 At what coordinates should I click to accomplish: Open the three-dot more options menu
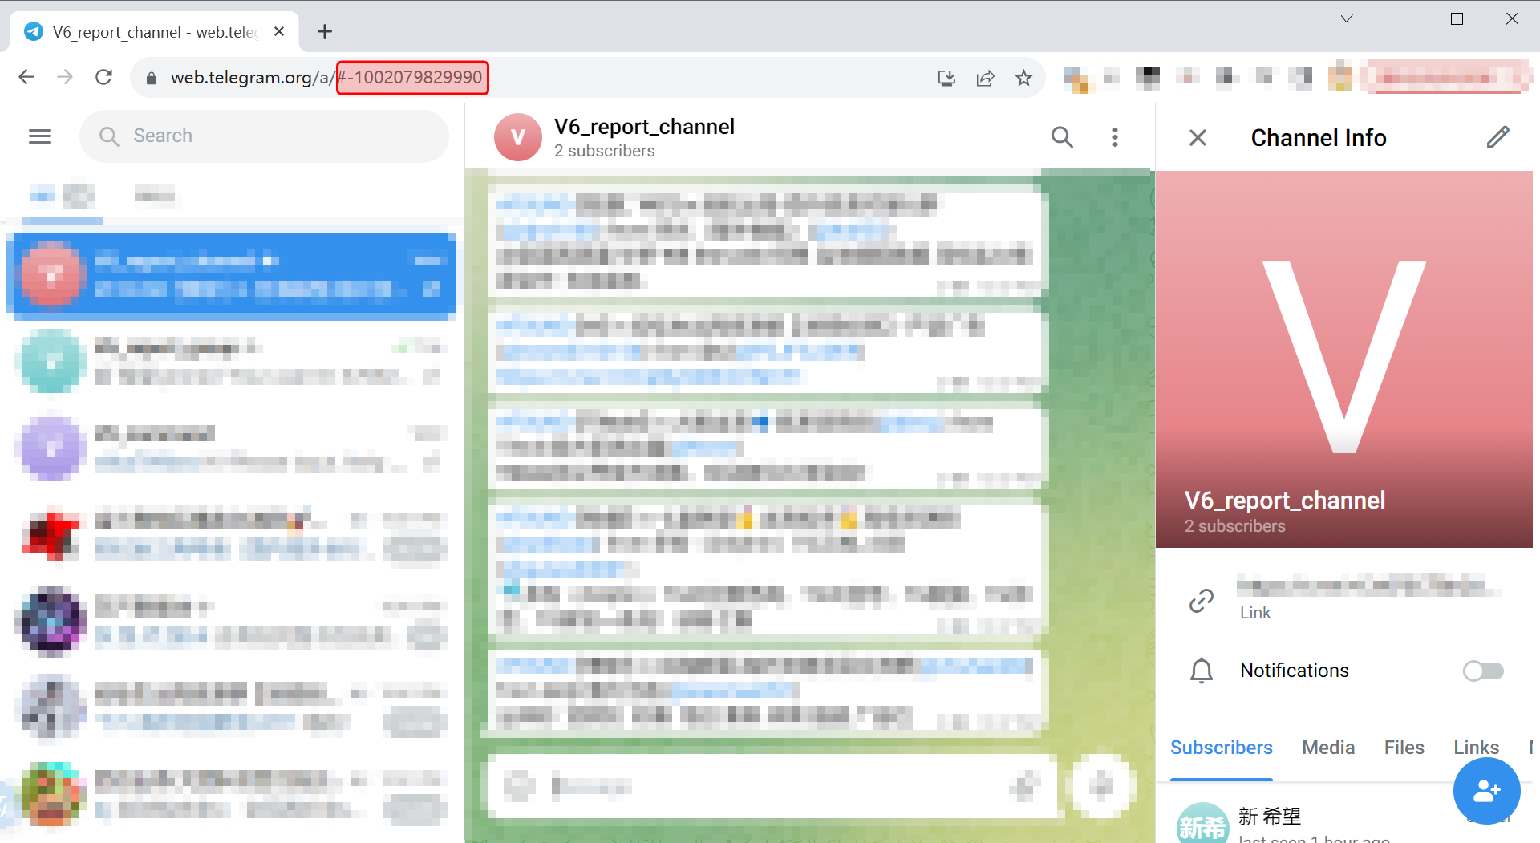(x=1115, y=137)
